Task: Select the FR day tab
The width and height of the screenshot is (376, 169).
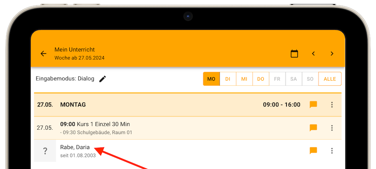Action: 277,79
